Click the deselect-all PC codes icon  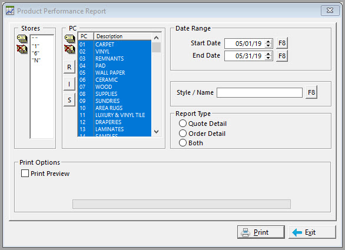pyautogui.click(x=69, y=49)
